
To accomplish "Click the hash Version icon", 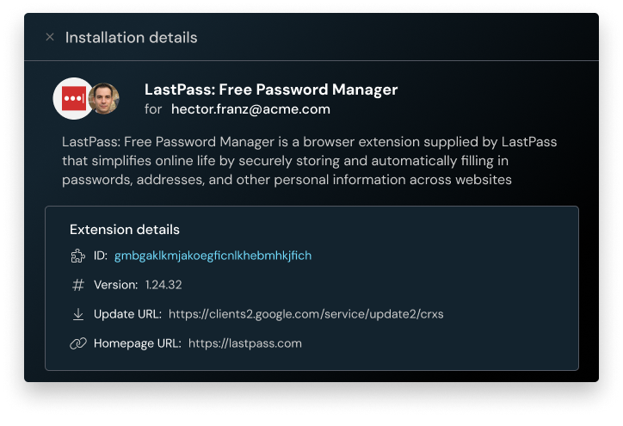I will tap(77, 285).
